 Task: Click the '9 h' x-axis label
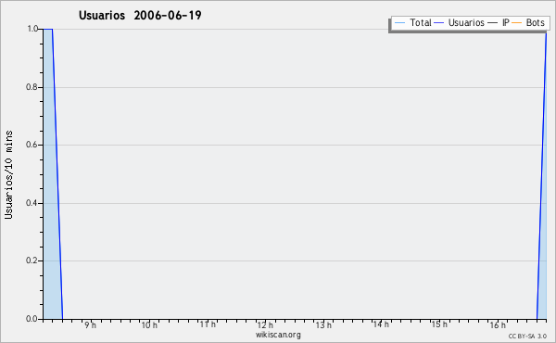tap(91, 324)
